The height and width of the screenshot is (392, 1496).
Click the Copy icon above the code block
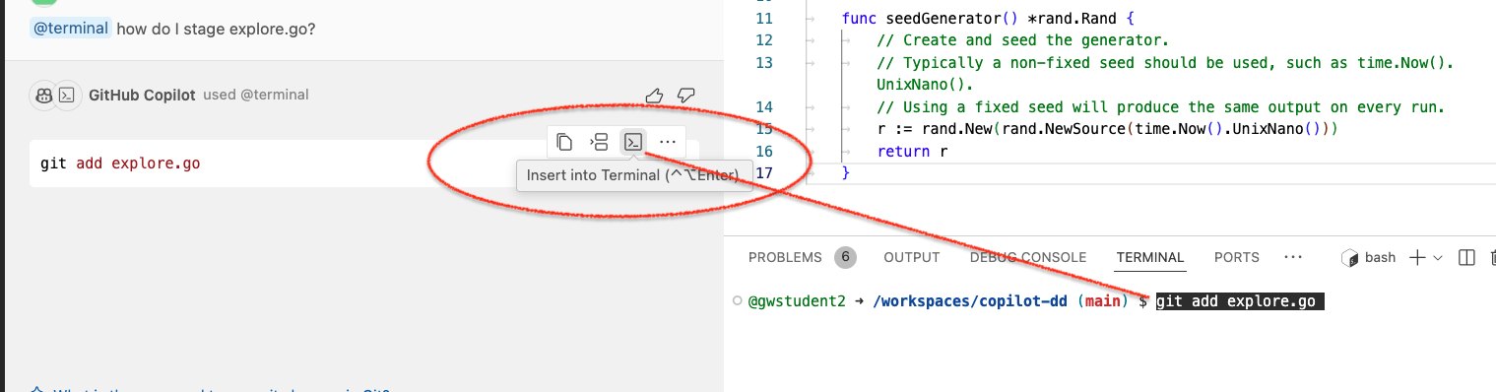click(564, 142)
